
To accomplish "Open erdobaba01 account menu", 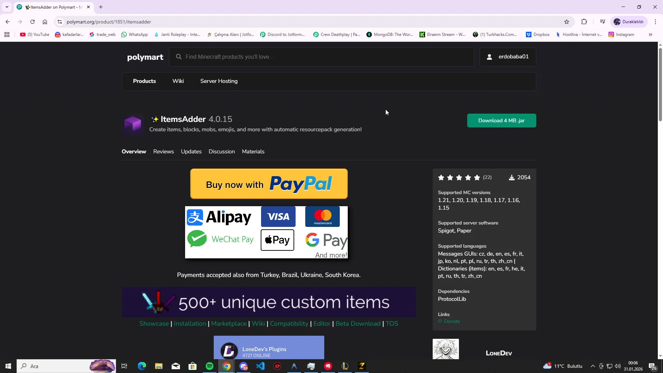I will click(508, 57).
